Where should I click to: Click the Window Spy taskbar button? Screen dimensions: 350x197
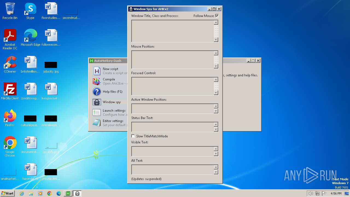click(77, 193)
